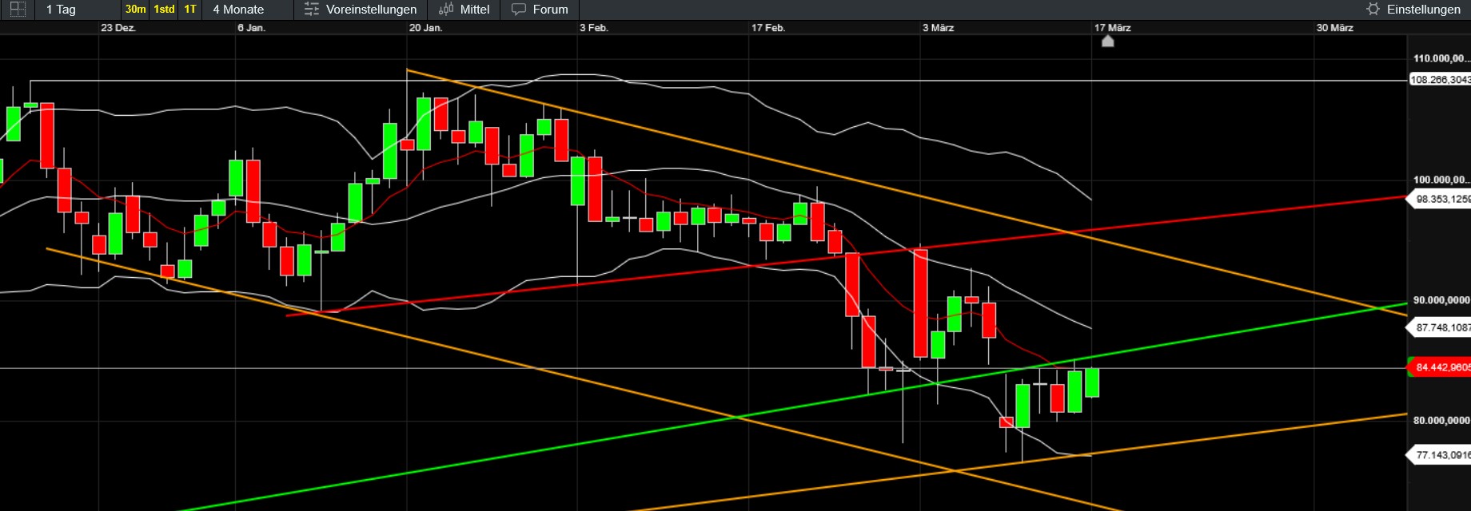Click the '20 Jan.' date axis label
Image resolution: width=1471 pixels, height=511 pixels.
(425, 28)
